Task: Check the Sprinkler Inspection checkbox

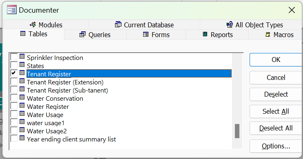Action: 14,57
